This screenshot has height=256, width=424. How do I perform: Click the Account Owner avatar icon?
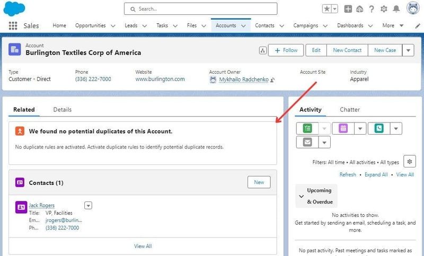tap(213, 80)
